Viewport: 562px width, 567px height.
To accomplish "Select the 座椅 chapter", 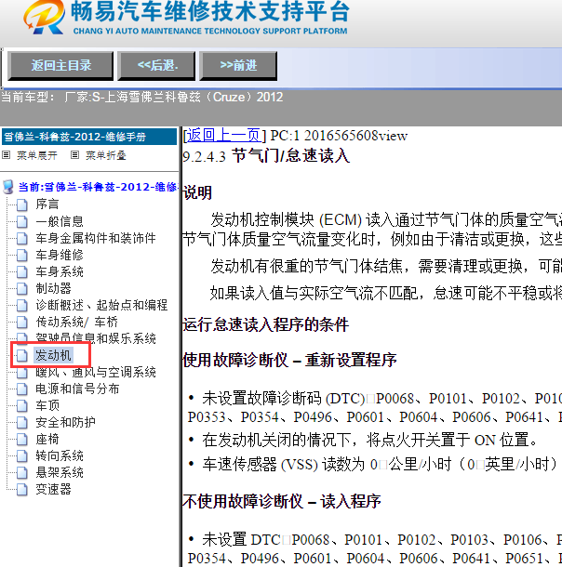I will [x=47, y=439].
